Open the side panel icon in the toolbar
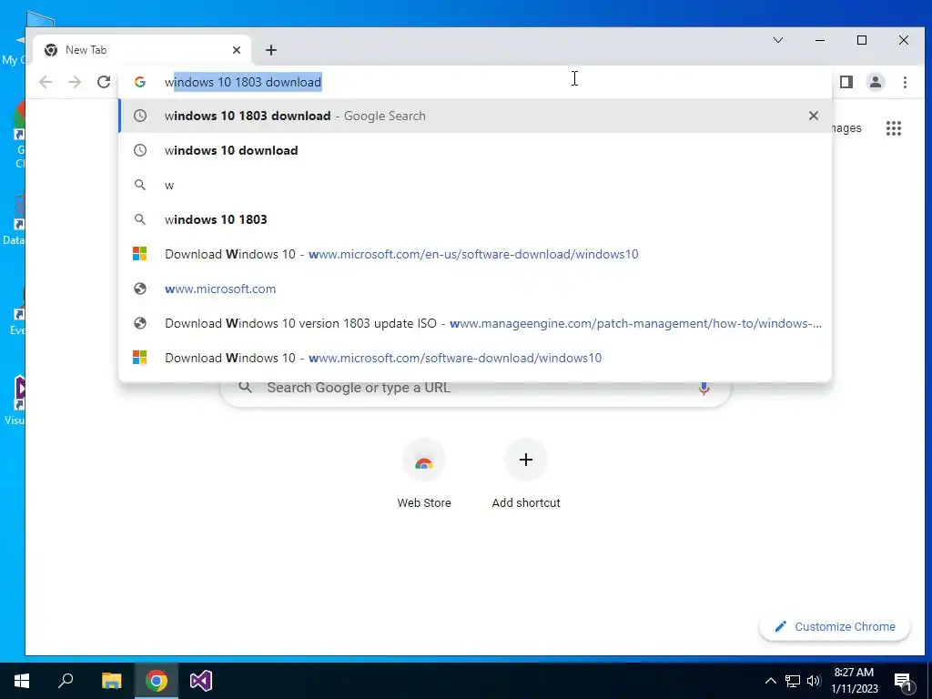932x699 pixels. [846, 82]
